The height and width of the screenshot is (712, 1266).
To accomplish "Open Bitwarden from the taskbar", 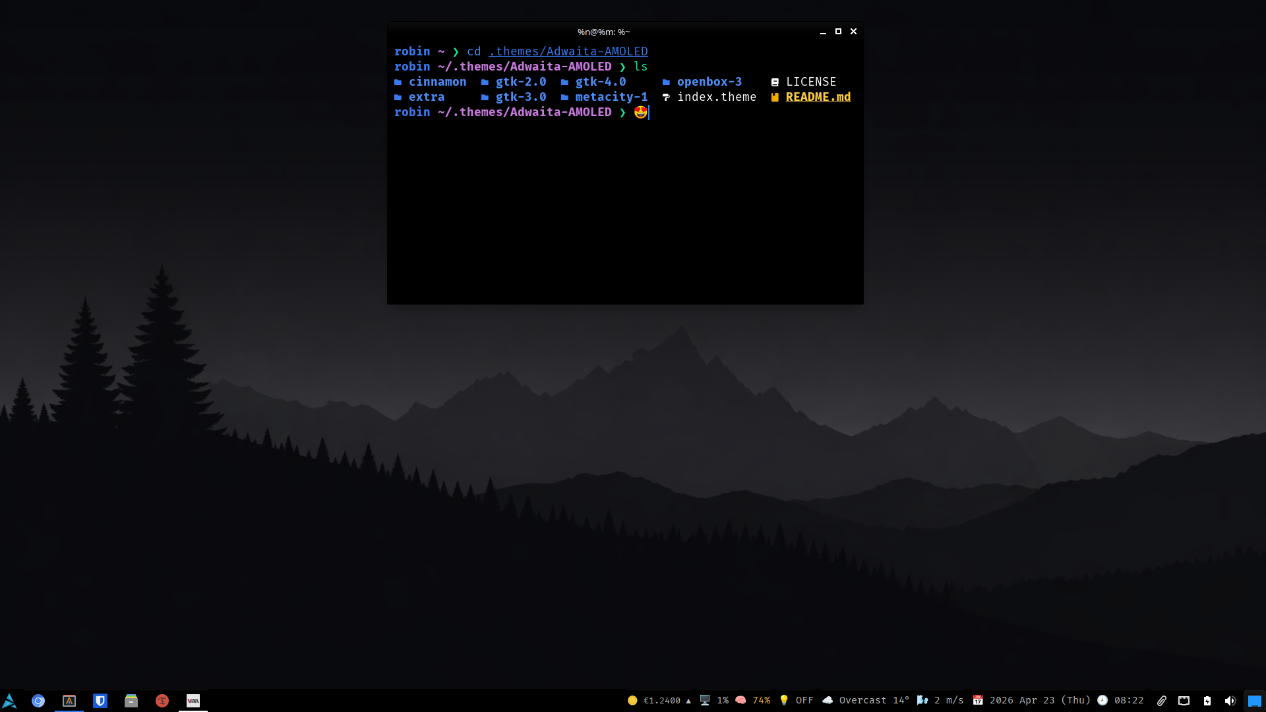I will [100, 701].
